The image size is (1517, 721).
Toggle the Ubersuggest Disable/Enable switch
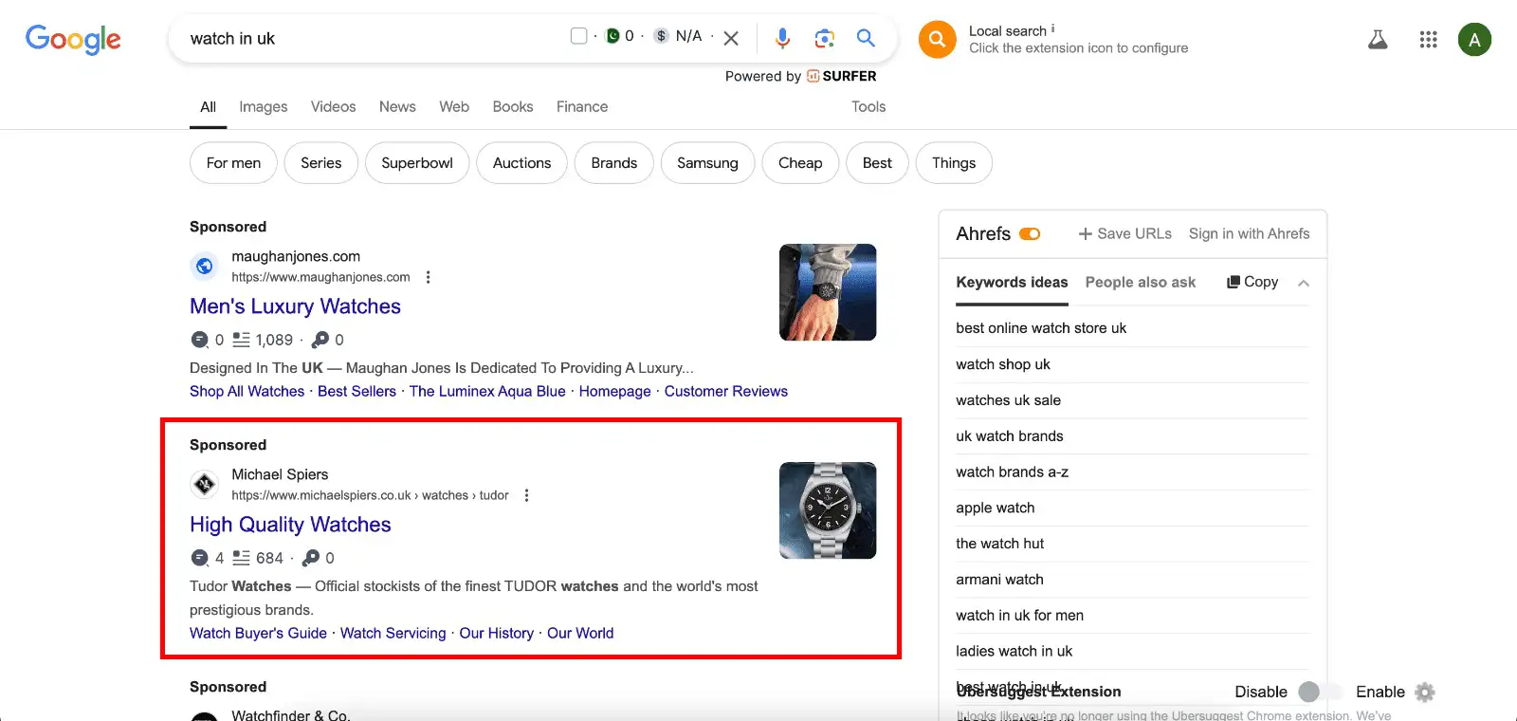tap(1321, 693)
